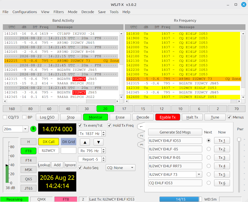This screenshot has width=248, height=202.
Task: Open the Tools menu
Action: [x=114, y=12]
